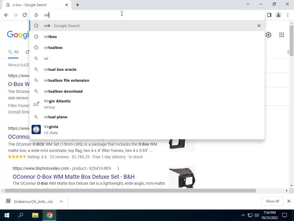Click the 'O-Box W' result title link

[x=19, y=84]
